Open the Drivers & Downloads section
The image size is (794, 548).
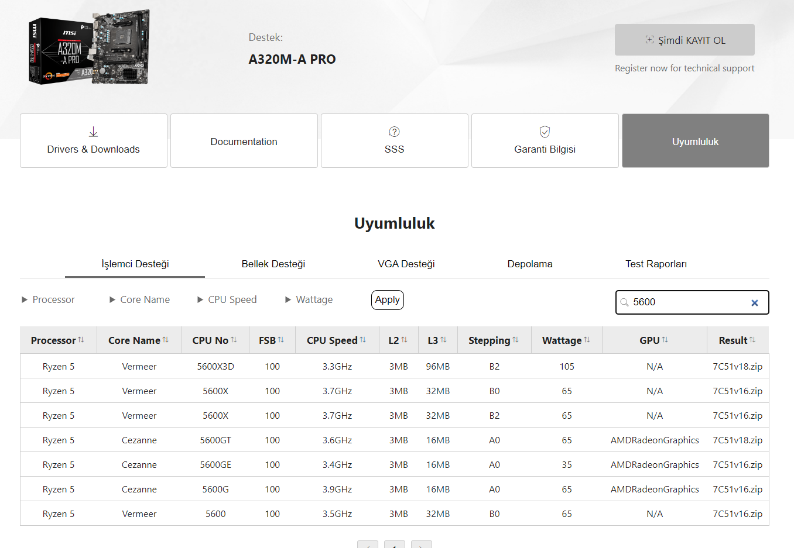pos(94,140)
